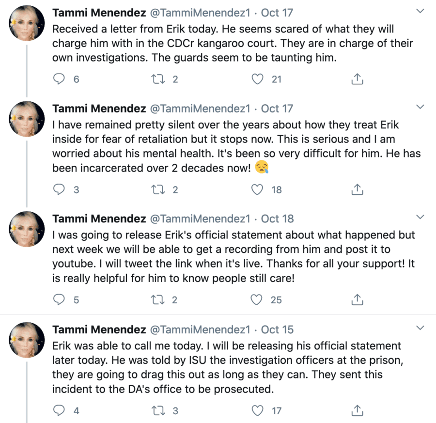Click the @TammiMenendez1 handle on the Oct 15 tweet
Screen dimensions: 436x423
(202, 329)
